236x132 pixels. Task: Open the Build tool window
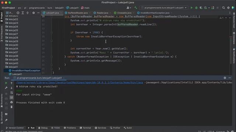(128, 128)
